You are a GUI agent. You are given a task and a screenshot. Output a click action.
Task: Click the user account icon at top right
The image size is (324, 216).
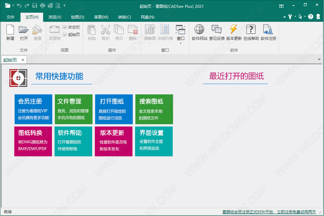pyautogui.click(x=318, y=17)
